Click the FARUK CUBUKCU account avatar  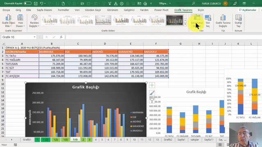[226, 3]
